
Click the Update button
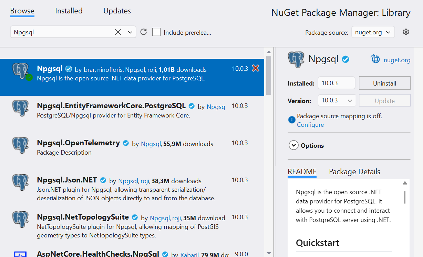click(x=384, y=101)
